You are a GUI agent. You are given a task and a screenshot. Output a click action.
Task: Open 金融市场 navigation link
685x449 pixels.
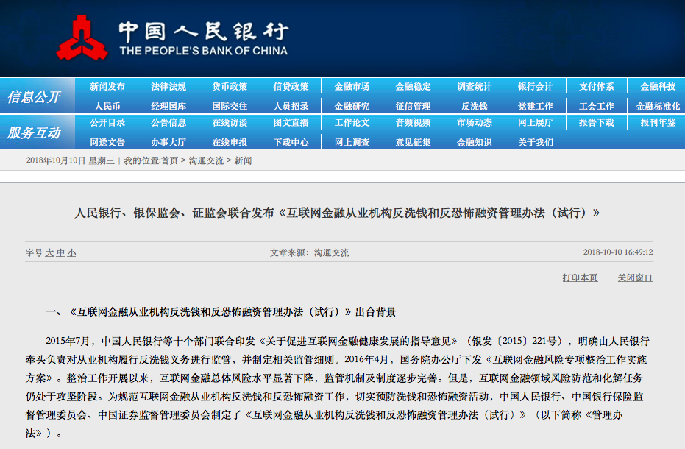tap(352, 87)
